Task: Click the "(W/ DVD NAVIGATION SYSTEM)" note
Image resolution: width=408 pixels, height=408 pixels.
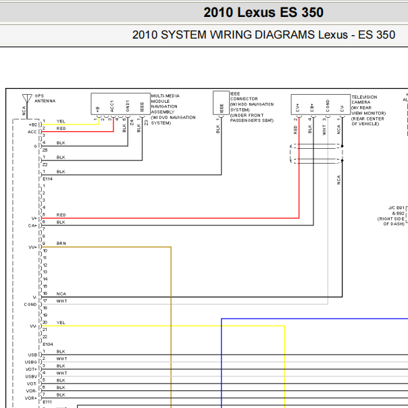Action: [174, 120]
